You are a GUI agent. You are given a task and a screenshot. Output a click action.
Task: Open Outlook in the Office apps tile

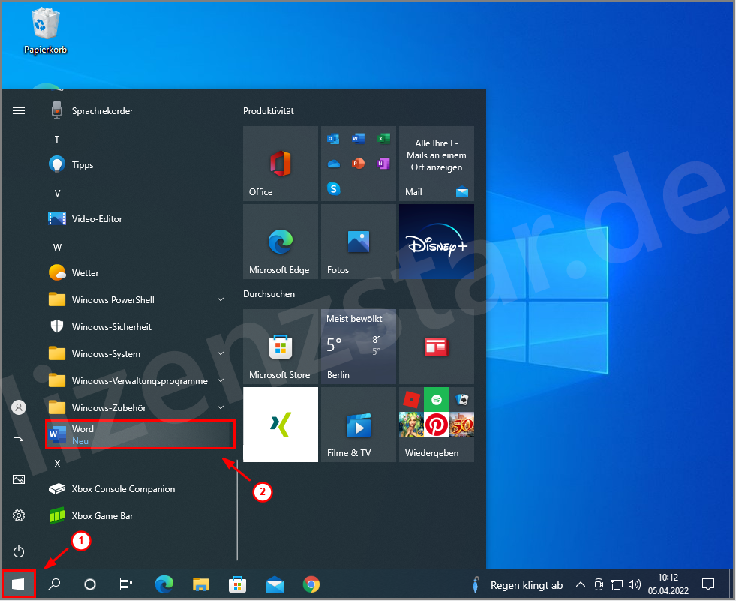pos(333,139)
